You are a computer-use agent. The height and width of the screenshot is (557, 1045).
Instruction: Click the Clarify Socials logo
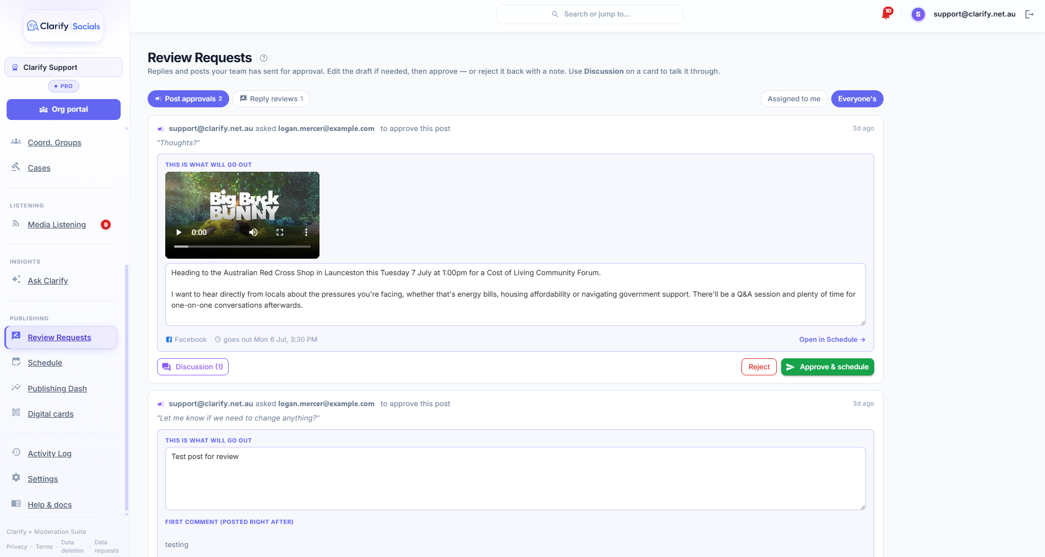(64, 26)
